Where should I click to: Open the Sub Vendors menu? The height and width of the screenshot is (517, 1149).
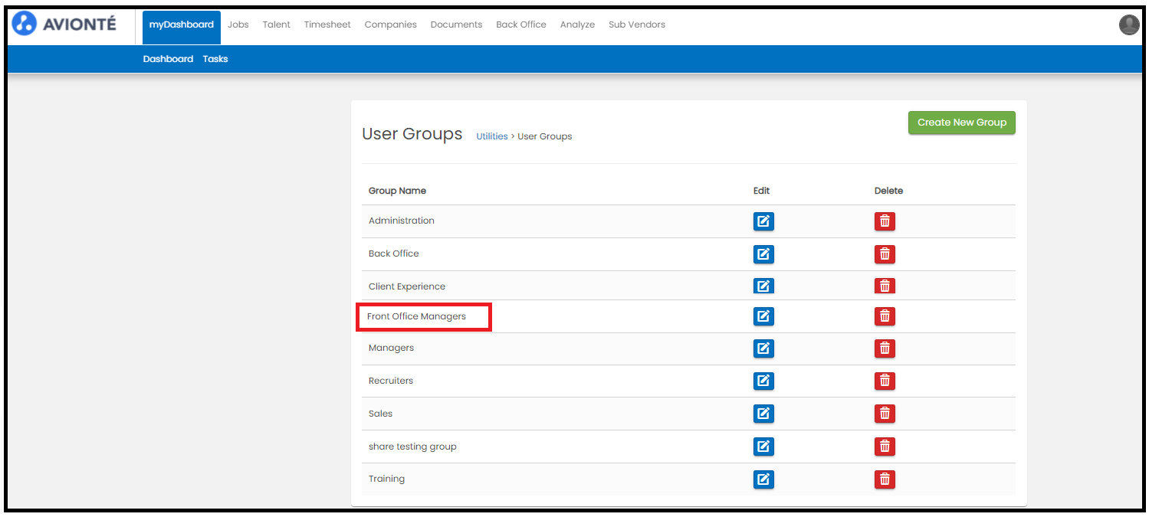636,25
